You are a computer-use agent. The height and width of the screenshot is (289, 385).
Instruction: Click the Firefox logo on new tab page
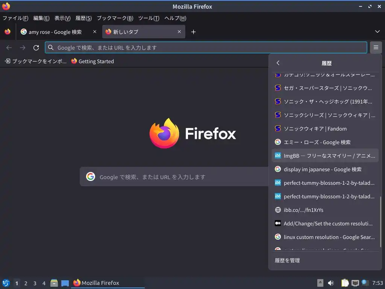click(x=193, y=133)
